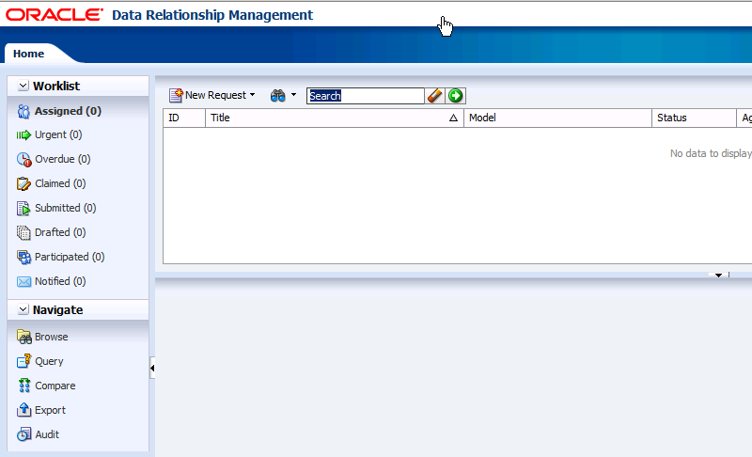
Task: Click the Claimed notepad icon
Action: pos(23,183)
